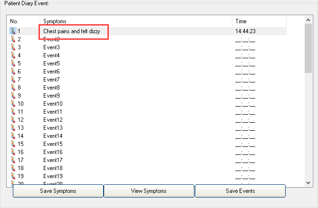Click the scrollbar up arrow

coord(308,19)
